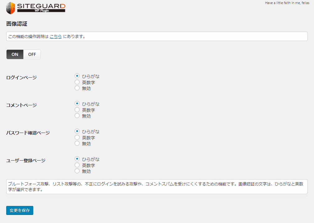Select 英数字 for コメントページ

tap(77, 110)
